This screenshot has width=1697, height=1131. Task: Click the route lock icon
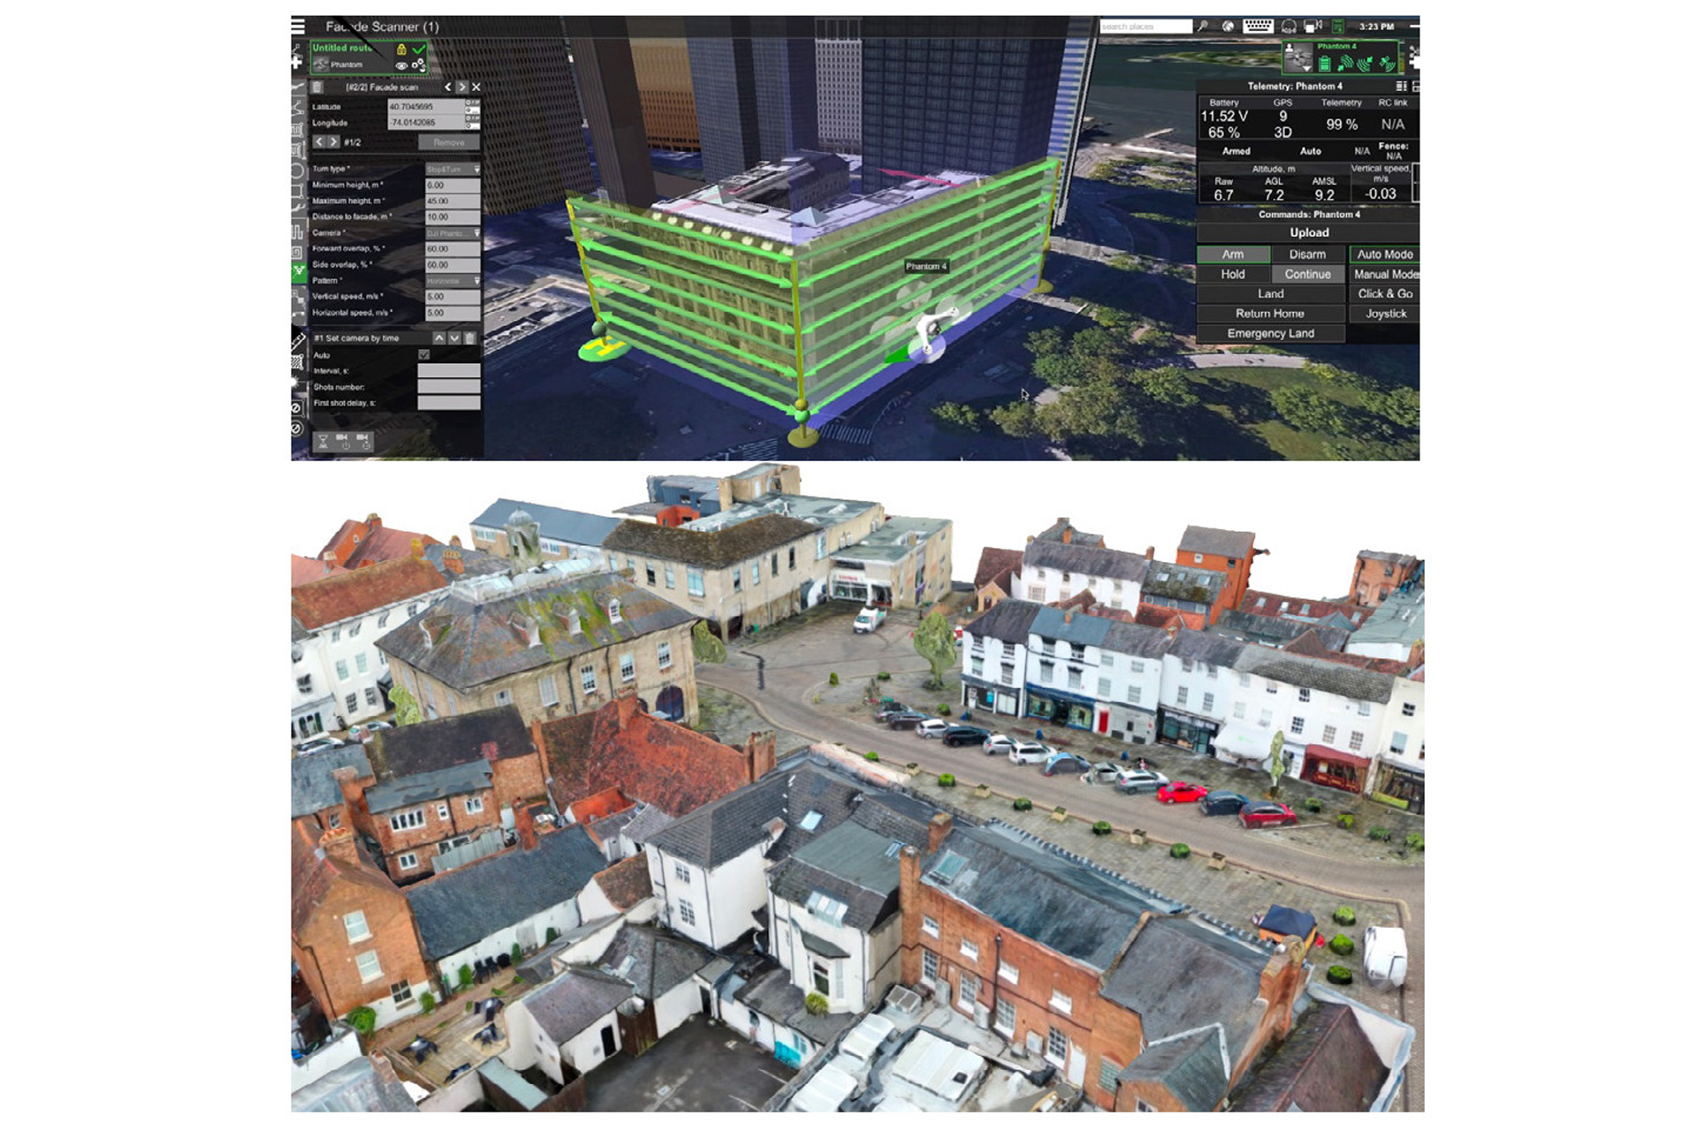tap(401, 49)
